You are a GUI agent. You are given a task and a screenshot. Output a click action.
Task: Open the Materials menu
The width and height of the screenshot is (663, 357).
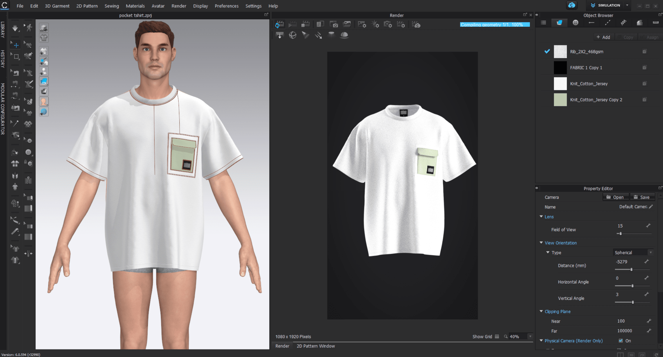(x=135, y=6)
